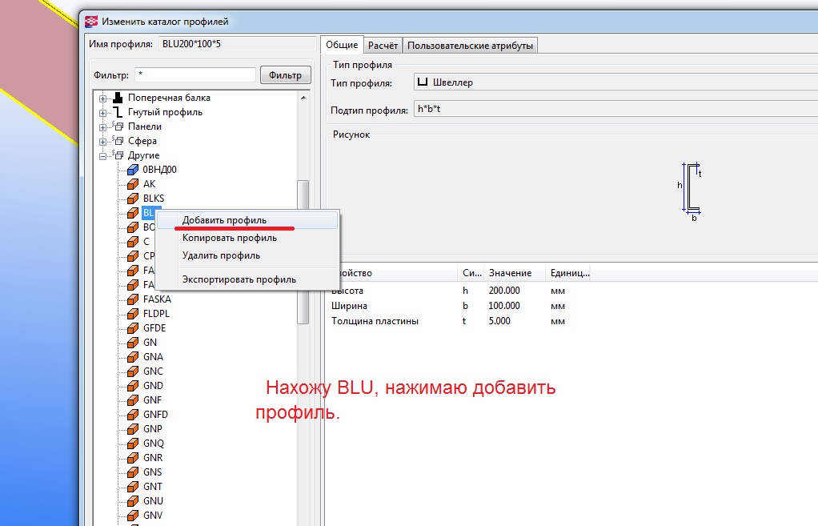This screenshot has height=526, width=818.
Task: Expand the Сфера tree node
Action: [103, 142]
